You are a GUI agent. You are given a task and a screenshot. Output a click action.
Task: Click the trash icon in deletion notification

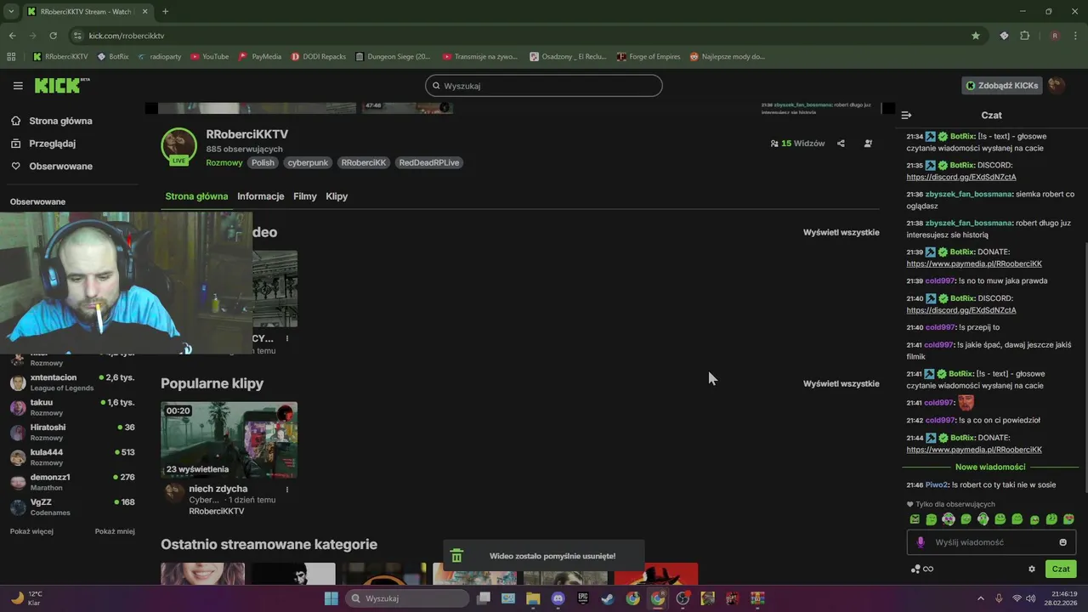456,556
